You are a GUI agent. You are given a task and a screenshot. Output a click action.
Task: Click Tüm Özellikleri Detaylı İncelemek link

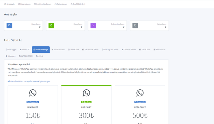click(x=29, y=81)
